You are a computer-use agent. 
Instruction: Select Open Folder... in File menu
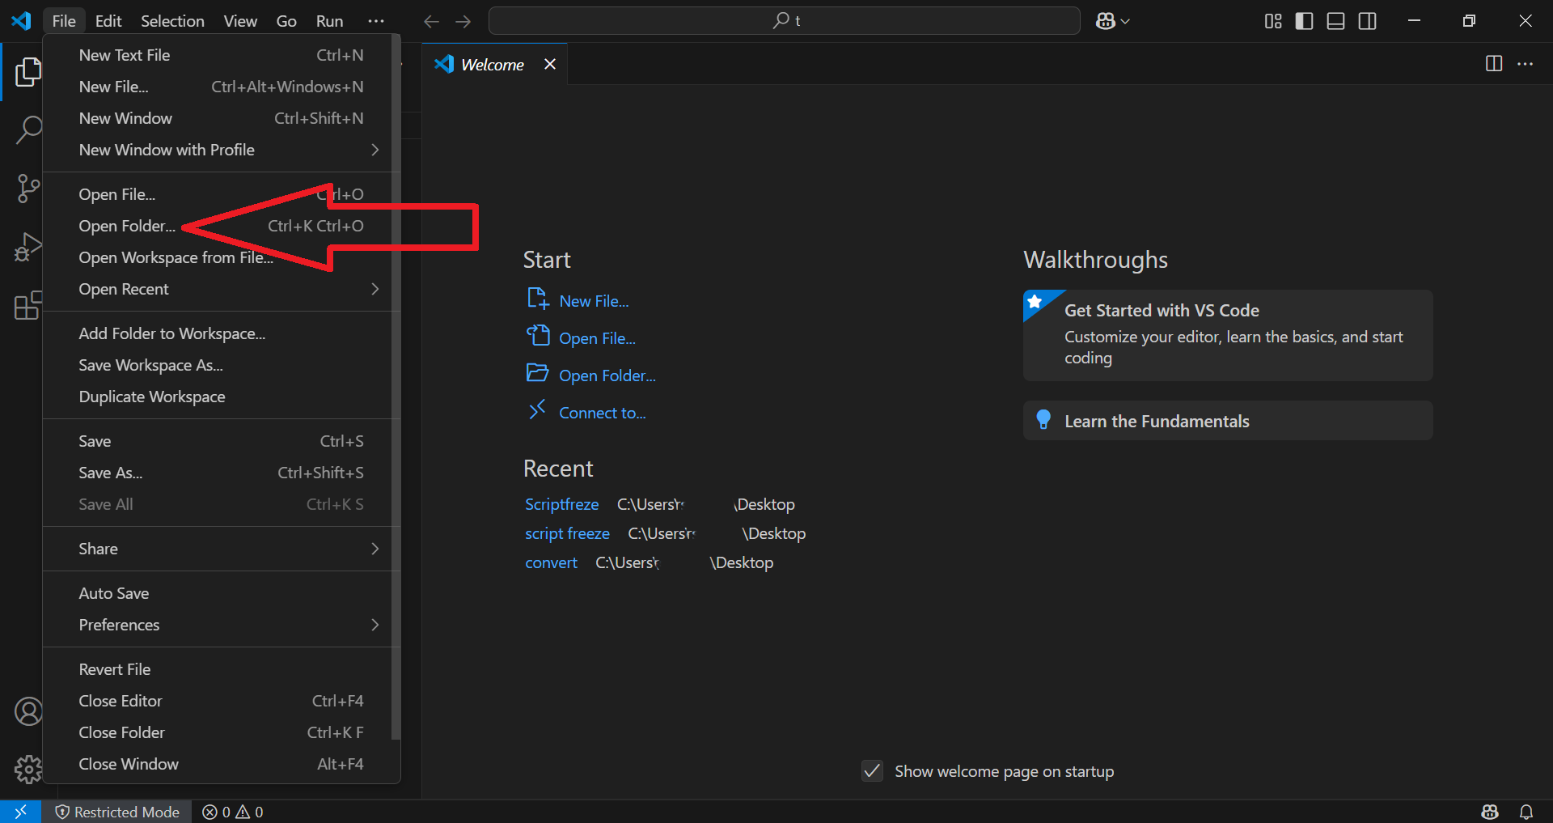point(221,226)
